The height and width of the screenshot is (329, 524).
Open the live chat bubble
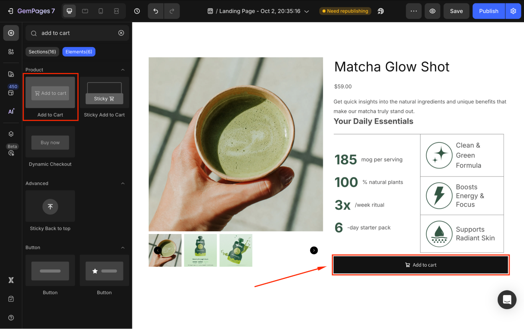(507, 299)
